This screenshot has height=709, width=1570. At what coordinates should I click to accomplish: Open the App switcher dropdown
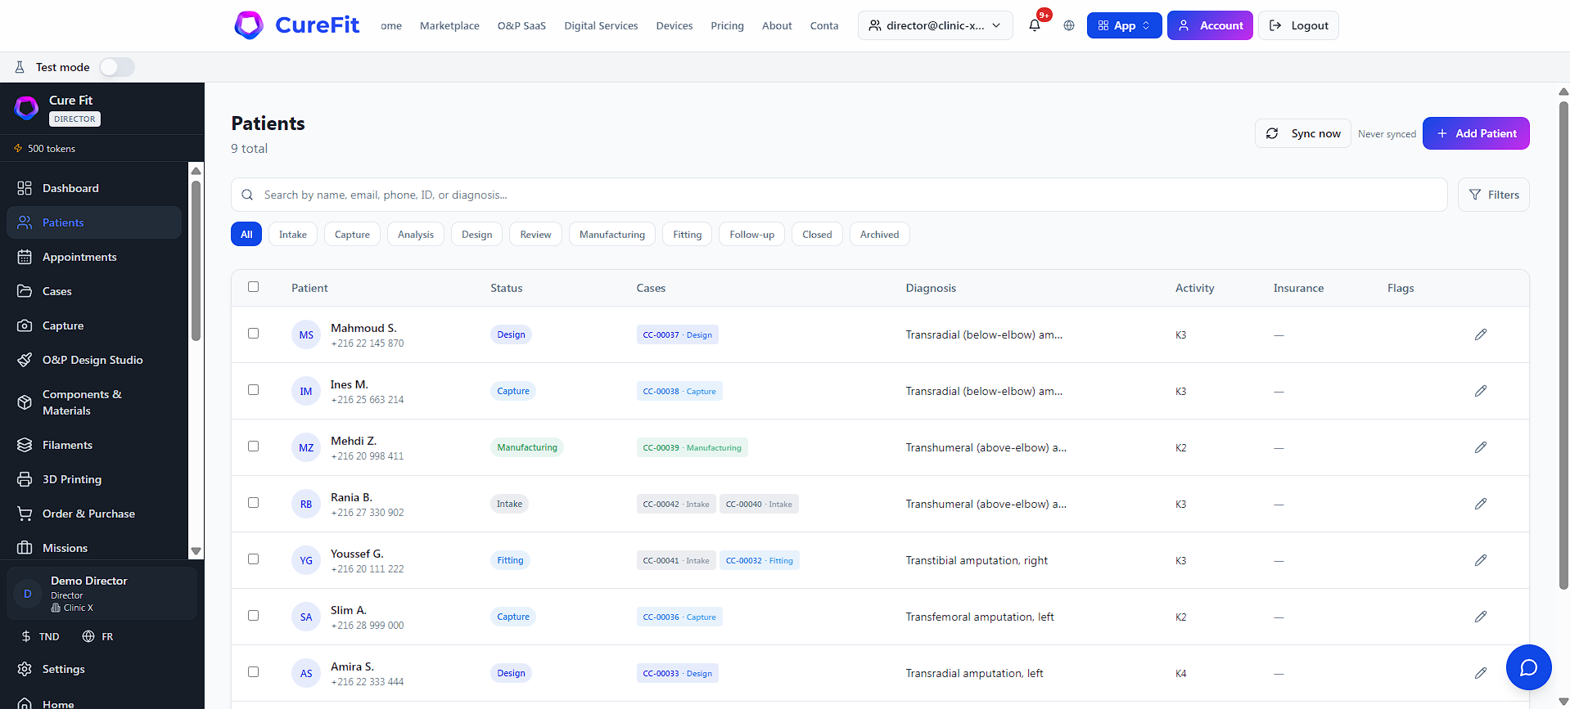point(1124,25)
